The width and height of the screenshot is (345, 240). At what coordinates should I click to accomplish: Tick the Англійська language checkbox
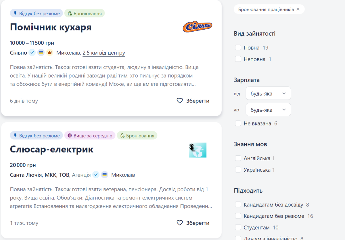pyautogui.click(x=238, y=158)
